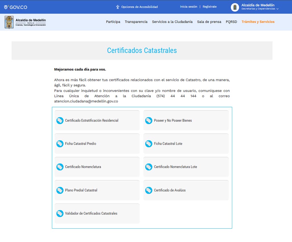
Task: Click the GOV.CO logo in header
Action: pyautogui.click(x=16, y=7)
